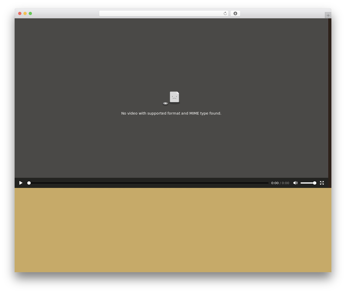Maximize the window with green button
This screenshot has height=293, width=346.
pos(30,14)
